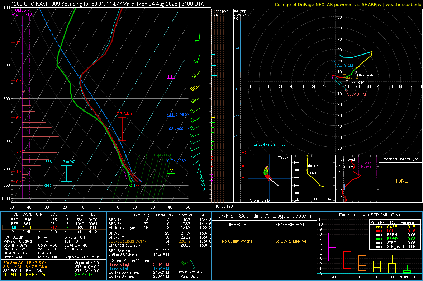The image size is (423, 281).
Task: Click the Bunkers right-mover circle on the hodograph
Action: pos(346,90)
